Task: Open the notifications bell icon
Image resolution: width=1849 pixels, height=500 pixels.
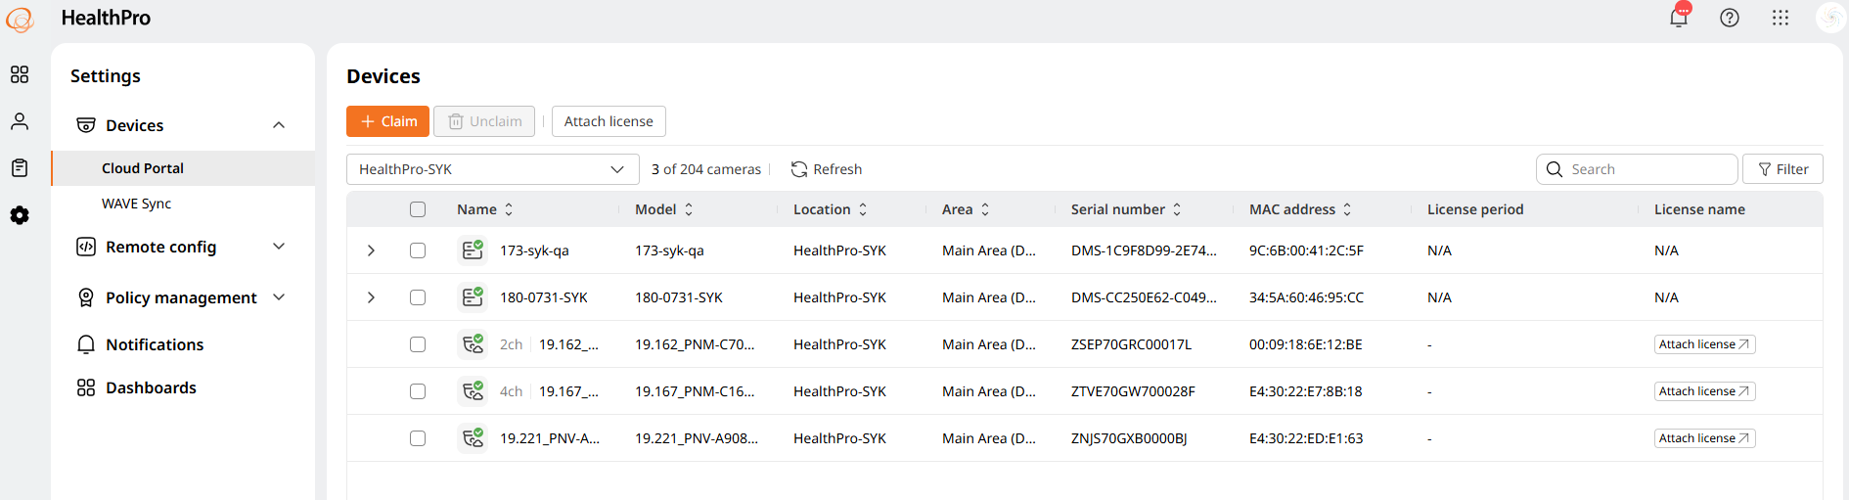Action: click(1679, 18)
